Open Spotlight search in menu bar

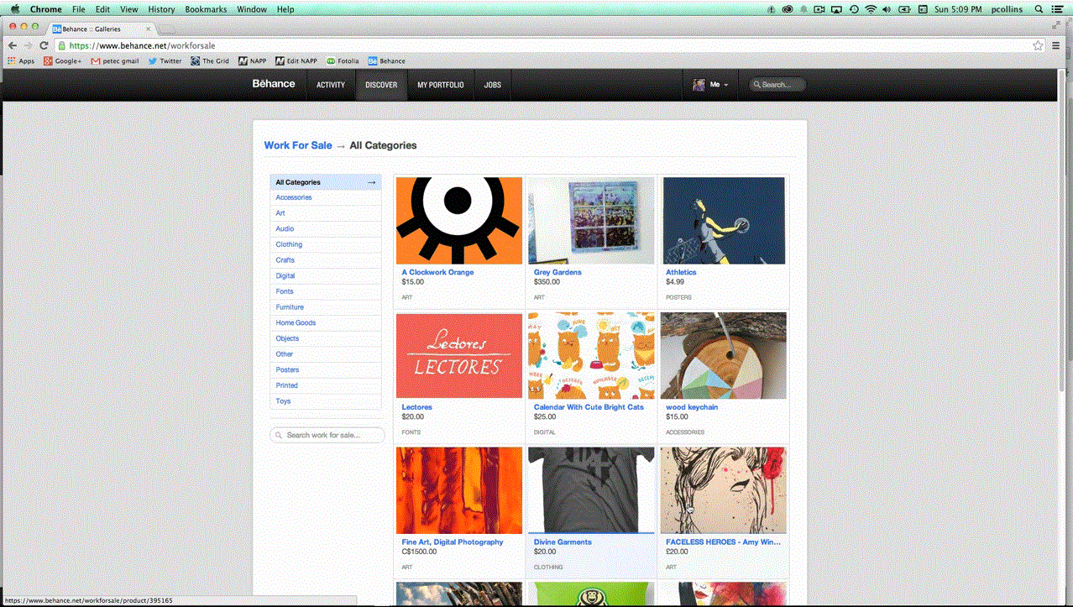point(1039,9)
